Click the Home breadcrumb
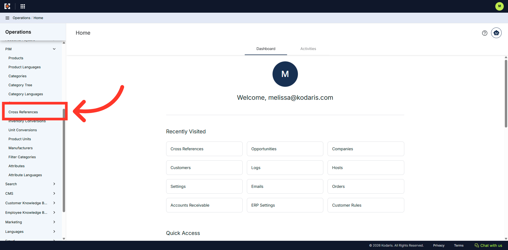This screenshot has height=250, width=508. pos(38,18)
